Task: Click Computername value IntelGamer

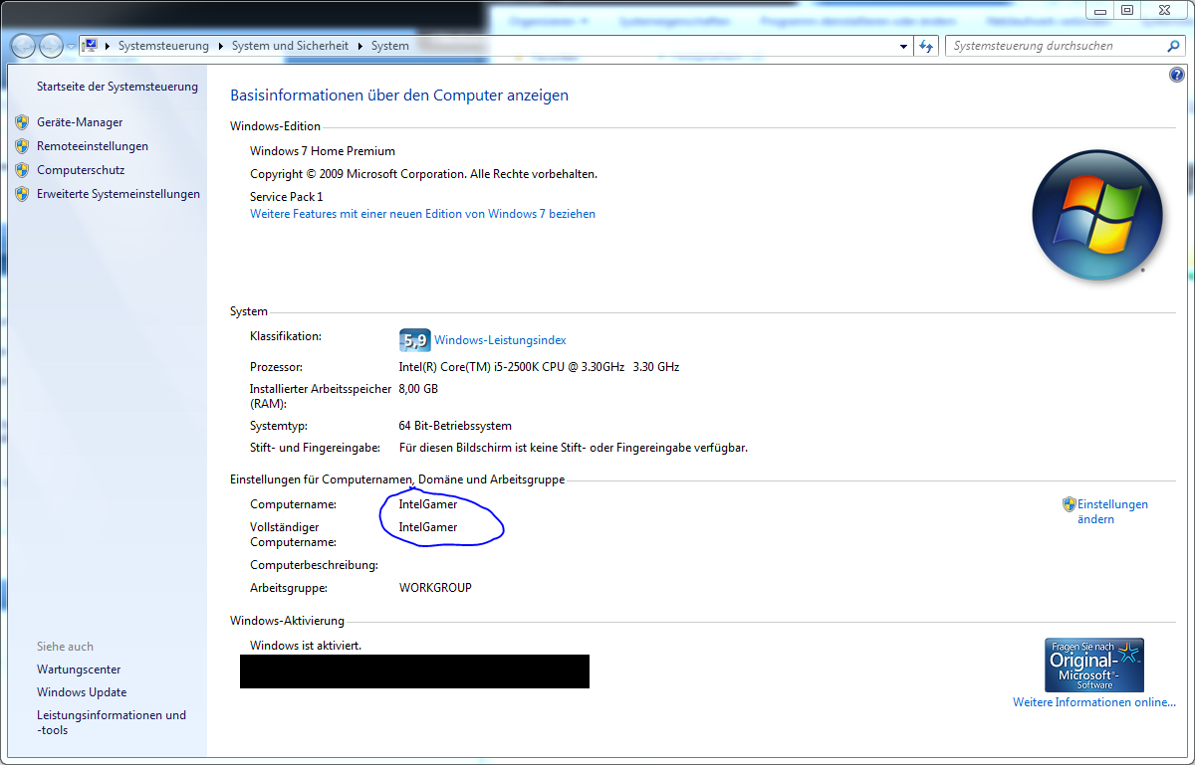Action: coord(428,504)
